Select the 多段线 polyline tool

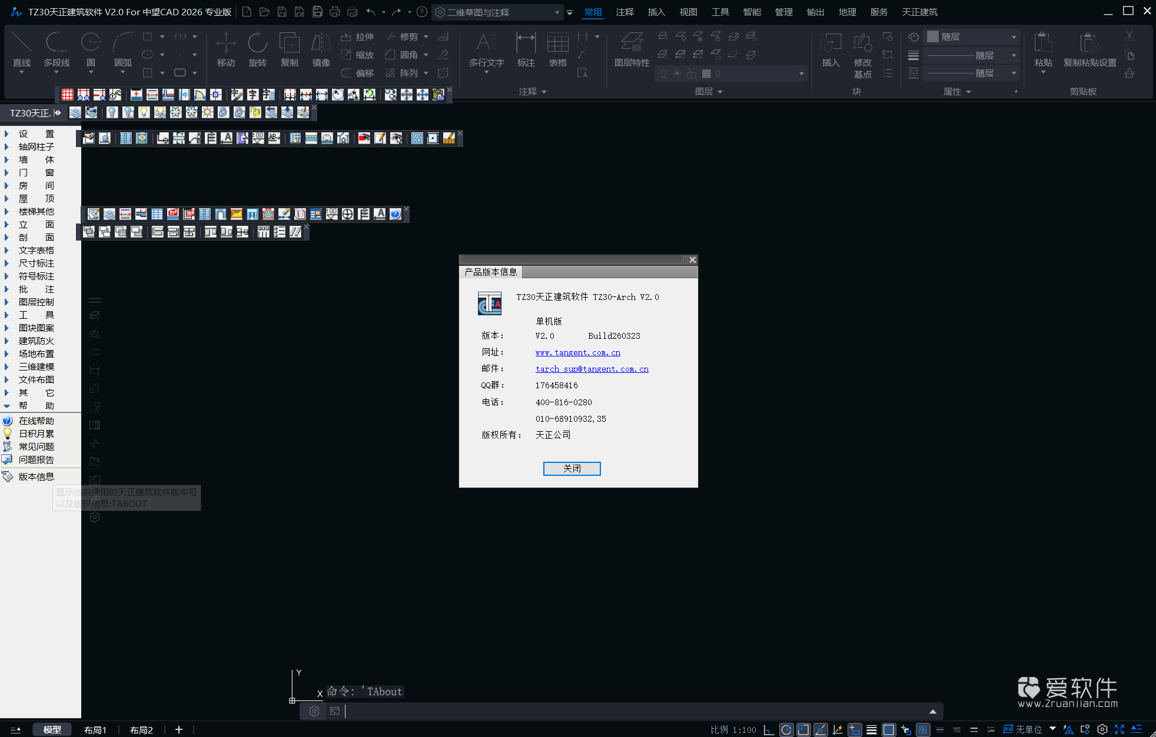(x=57, y=49)
